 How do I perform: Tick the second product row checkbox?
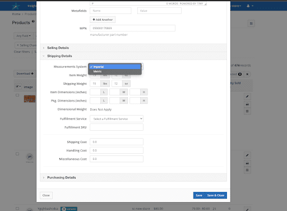point(17,154)
